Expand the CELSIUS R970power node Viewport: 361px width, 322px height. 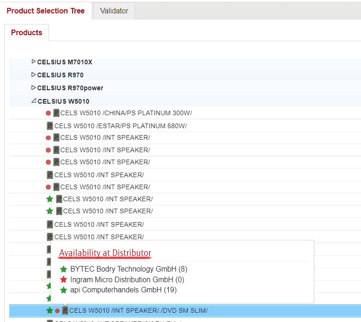pos(33,87)
